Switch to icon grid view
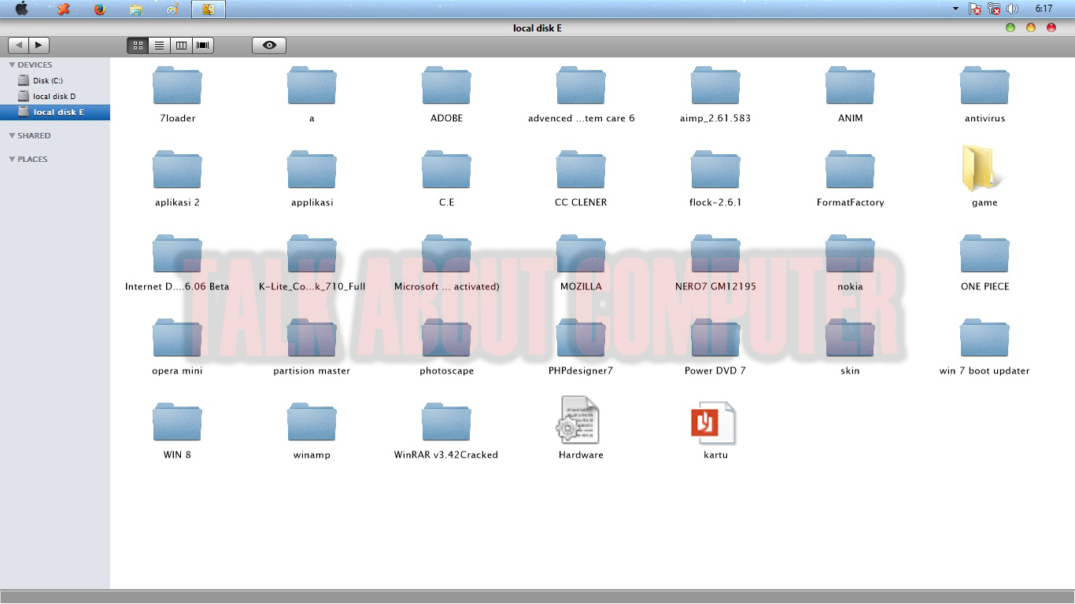 pyautogui.click(x=138, y=46)
